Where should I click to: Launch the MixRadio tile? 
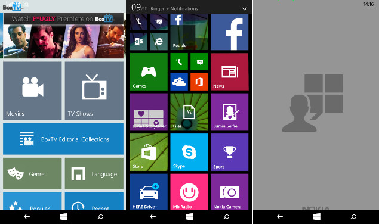click(189, 192)
